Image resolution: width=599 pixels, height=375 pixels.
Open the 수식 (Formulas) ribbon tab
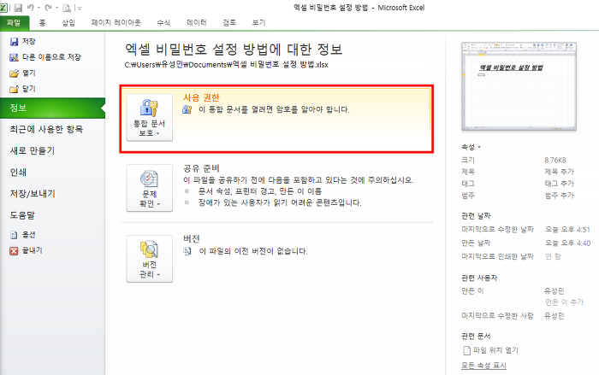point(163,22)
